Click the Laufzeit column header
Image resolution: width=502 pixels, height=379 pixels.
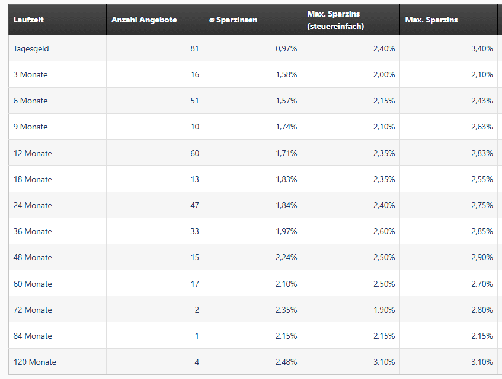(29, 20)
